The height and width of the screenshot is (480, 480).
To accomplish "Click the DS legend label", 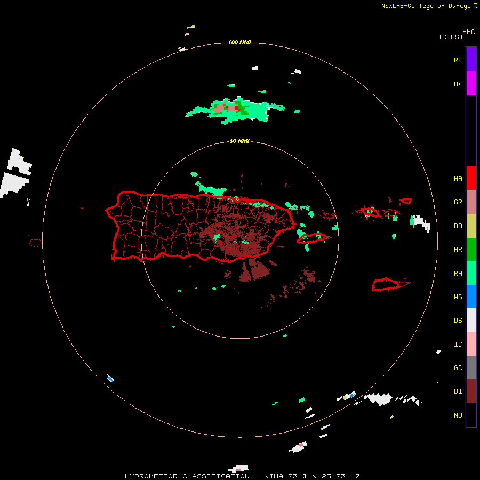I will coord(458,321).
